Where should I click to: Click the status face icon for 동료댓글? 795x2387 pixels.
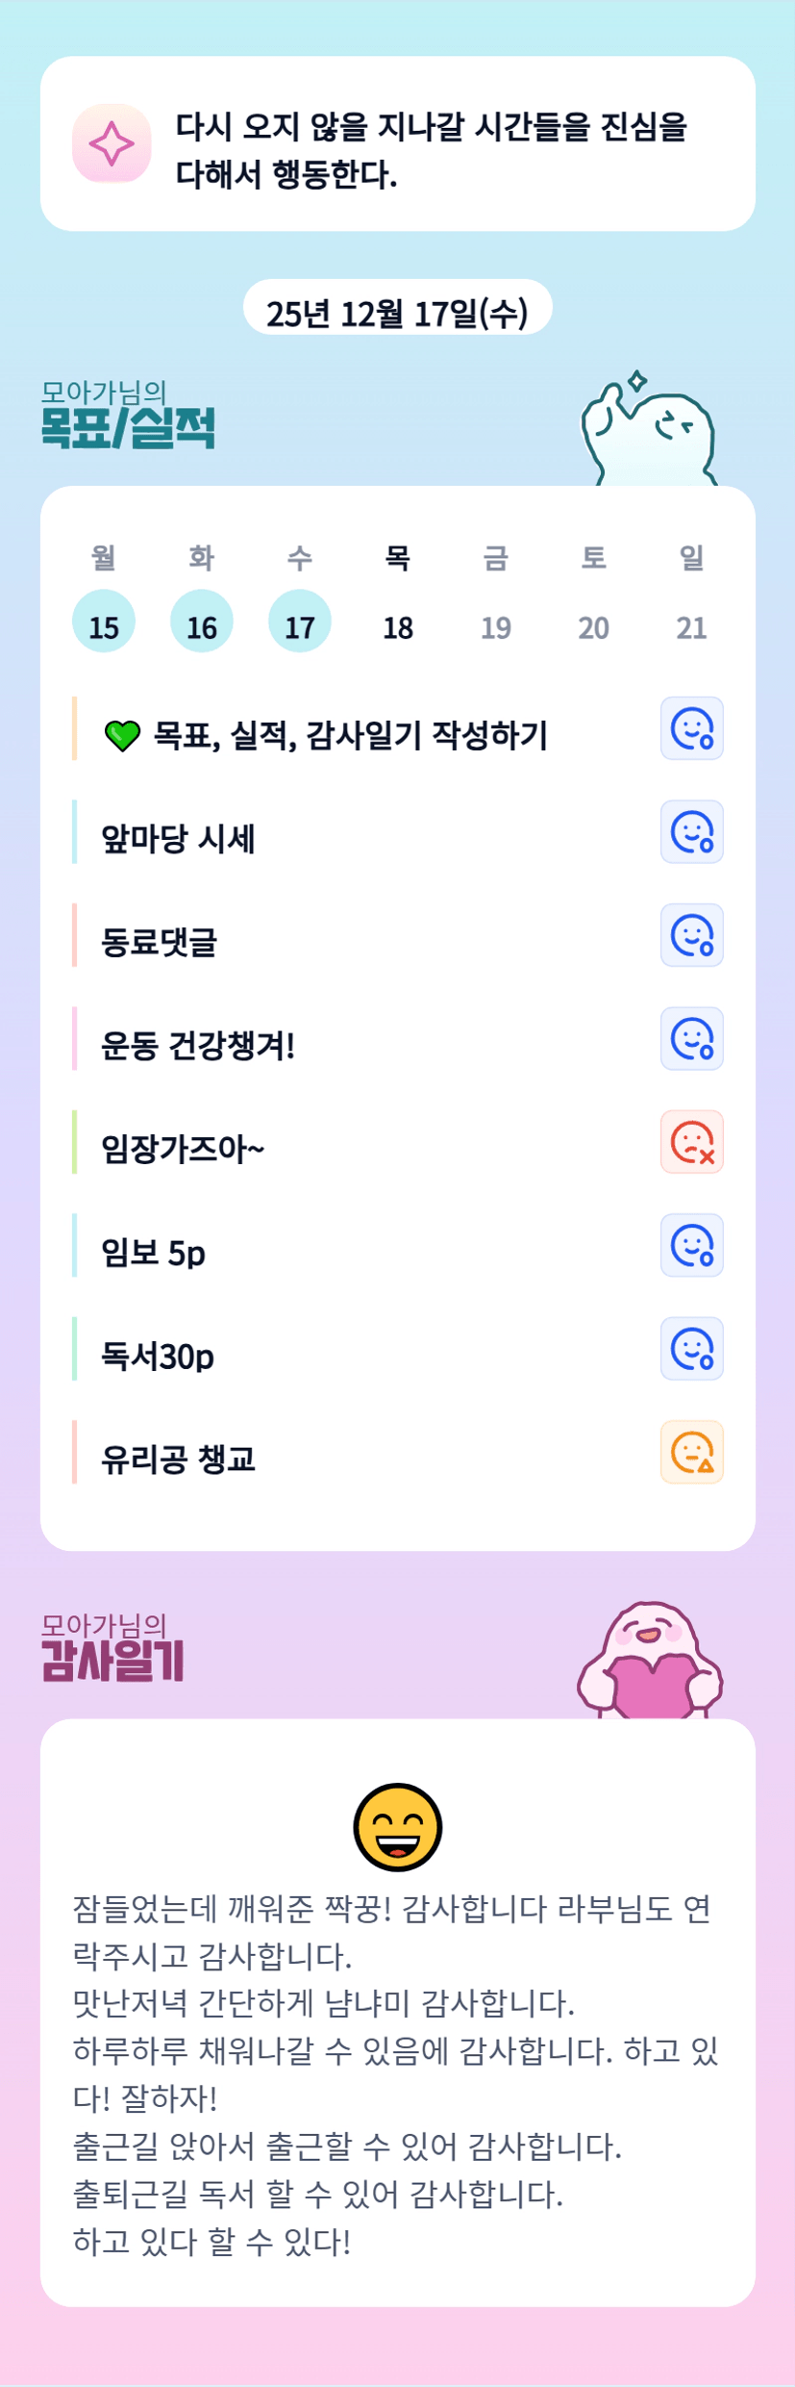(691, 935)
